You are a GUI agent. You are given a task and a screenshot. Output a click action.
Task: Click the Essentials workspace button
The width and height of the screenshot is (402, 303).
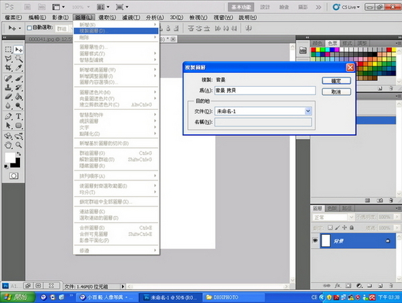241,7
